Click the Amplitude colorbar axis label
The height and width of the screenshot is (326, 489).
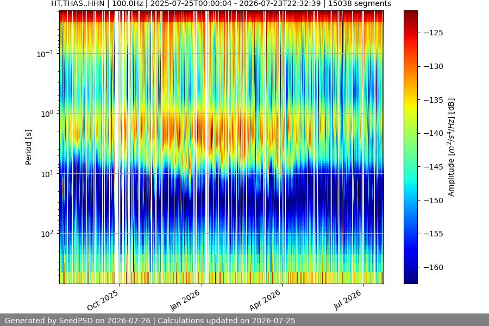click(452, 147)
